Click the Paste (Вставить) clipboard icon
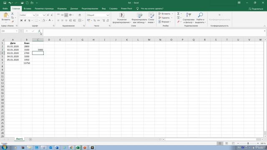This screenshot has width=267, height=150. pos(6,15)
